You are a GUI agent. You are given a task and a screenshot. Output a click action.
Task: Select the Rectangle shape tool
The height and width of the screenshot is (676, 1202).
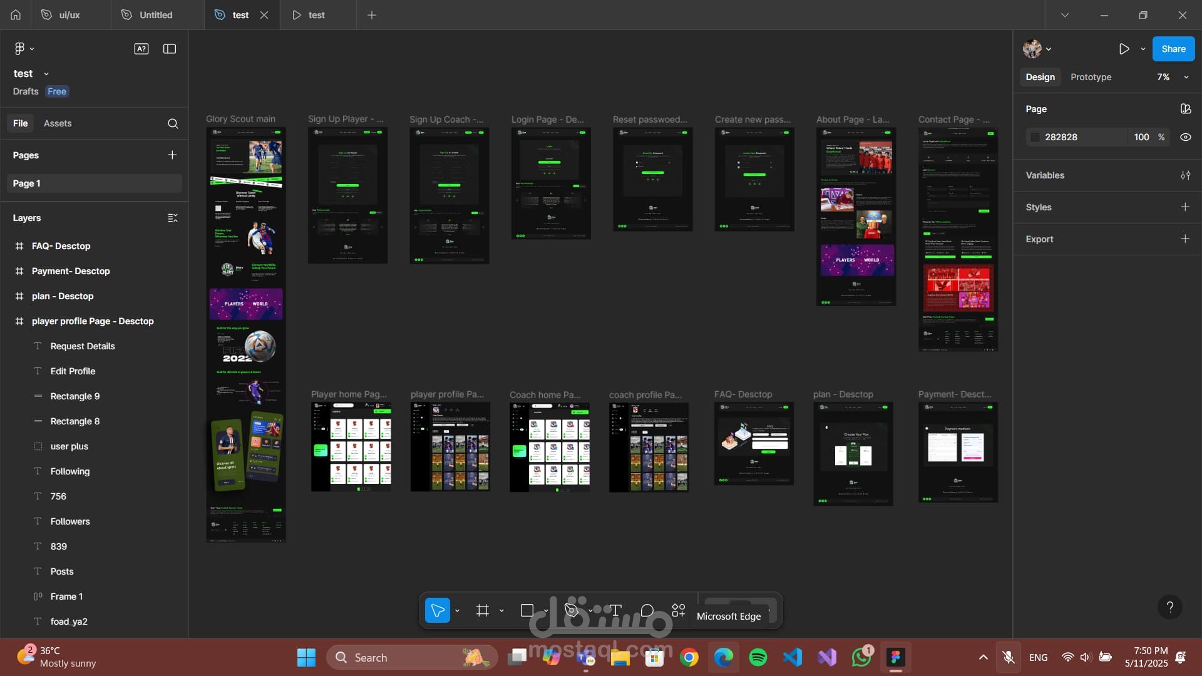(527, 610)
